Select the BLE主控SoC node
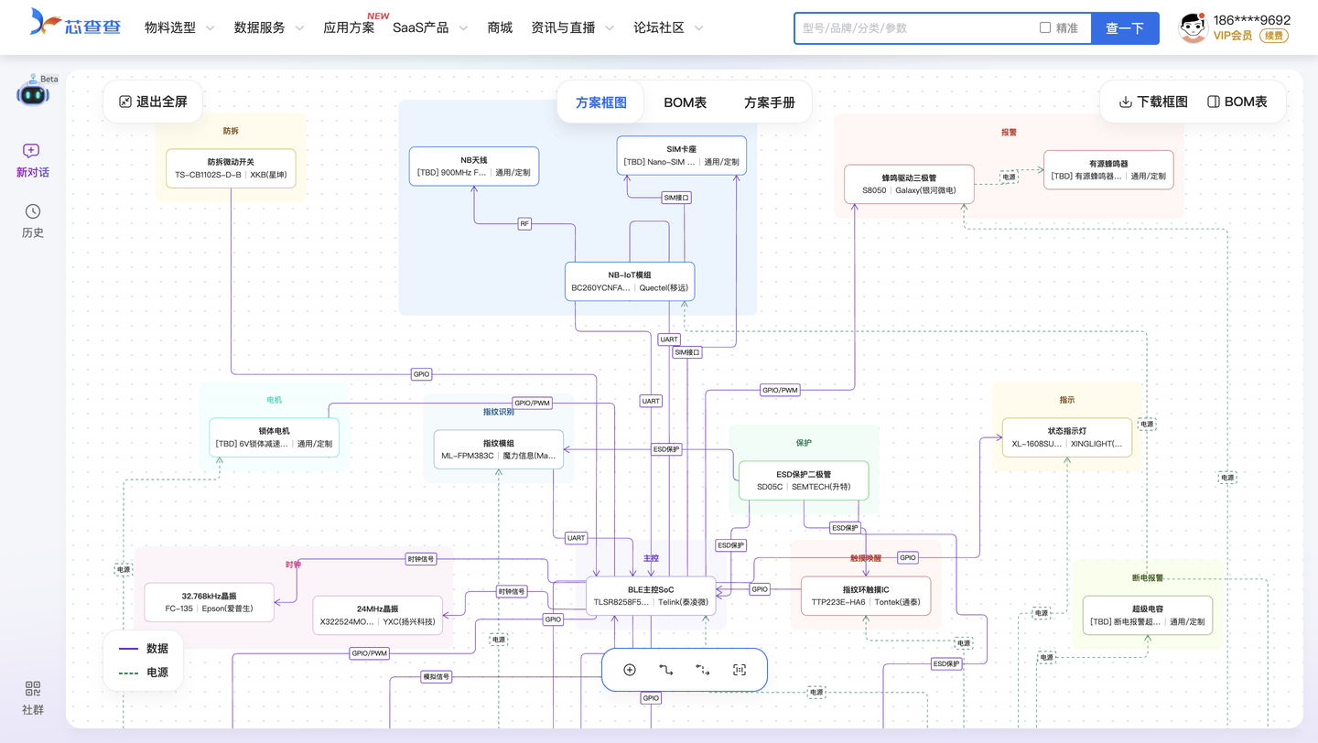The height and width of the screenshot is (743, 1318). coord(651,596)
